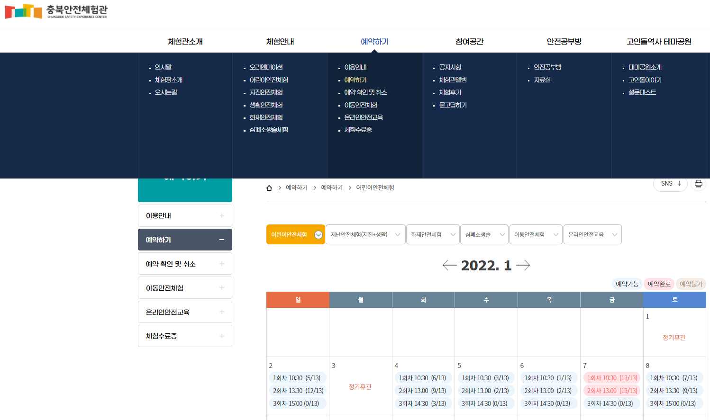Click the 일 (Sunday) column header
The width and height of the screenshot is (710, 420).
(298, 300)
